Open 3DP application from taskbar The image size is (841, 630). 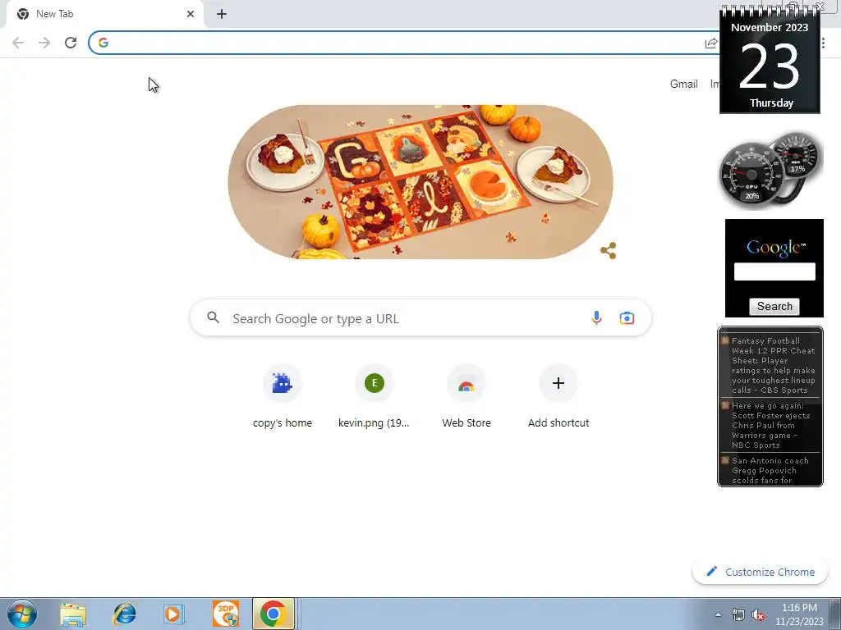click(x=225, y=614)
